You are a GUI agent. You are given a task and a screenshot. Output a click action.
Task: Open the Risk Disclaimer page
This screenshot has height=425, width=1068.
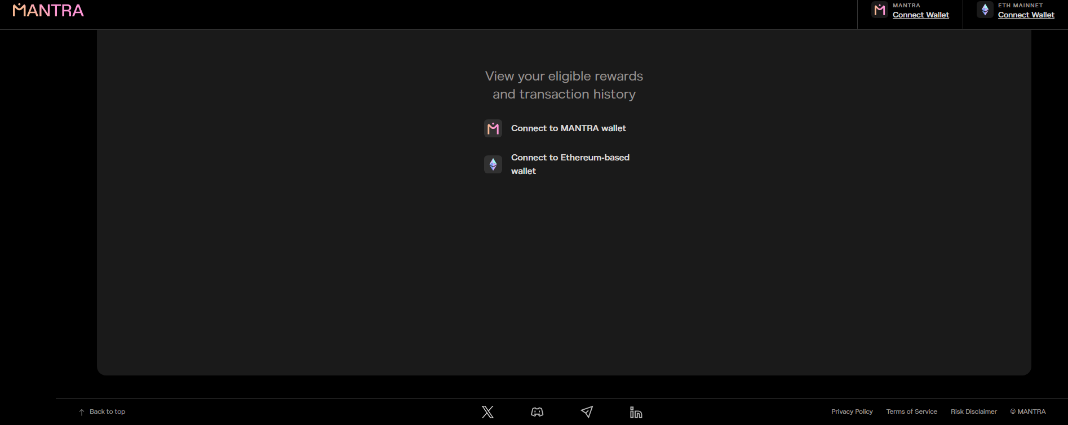tap(973, 412)
